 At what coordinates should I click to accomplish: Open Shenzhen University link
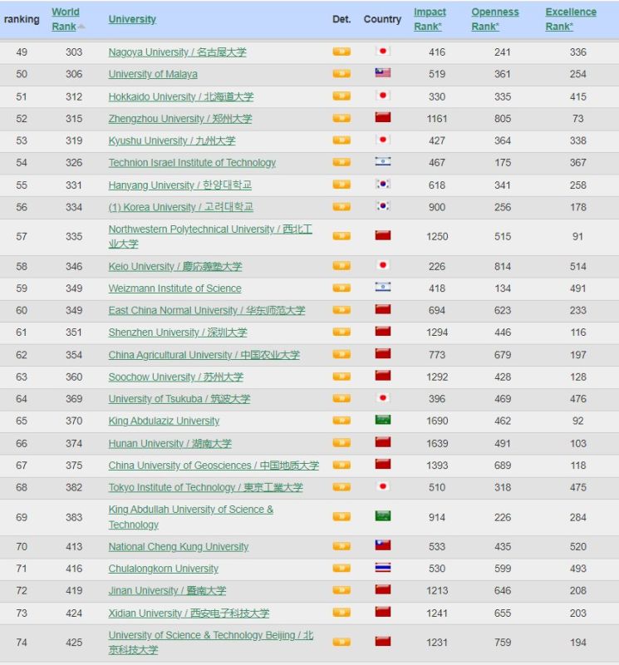178,332
